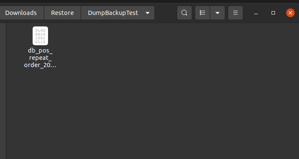Click the header gap between menu and minimize buttons
The height and width of the screenshot is (159, 299).
(247, 13)
